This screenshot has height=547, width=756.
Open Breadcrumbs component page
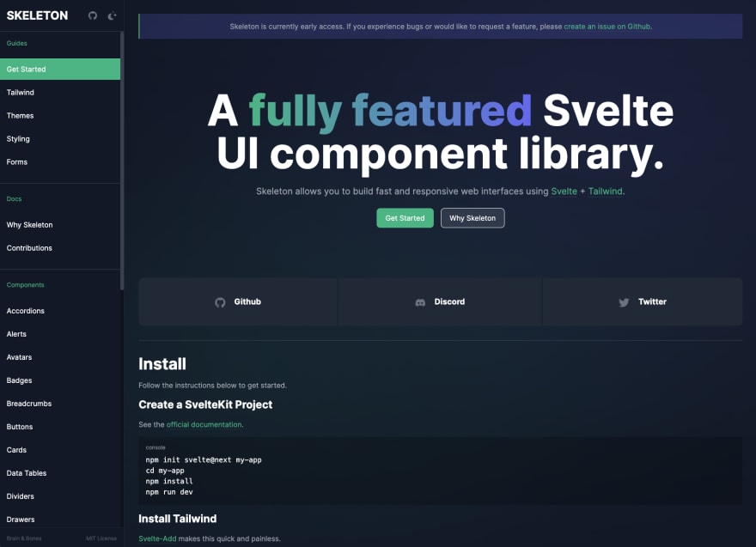[29, 404]
